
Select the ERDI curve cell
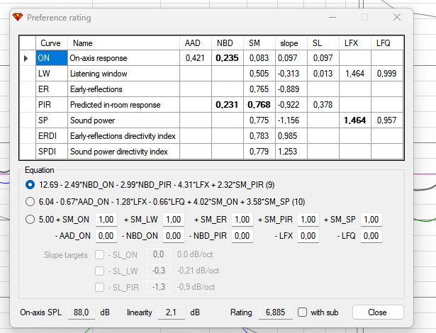[x=52, y=136]
